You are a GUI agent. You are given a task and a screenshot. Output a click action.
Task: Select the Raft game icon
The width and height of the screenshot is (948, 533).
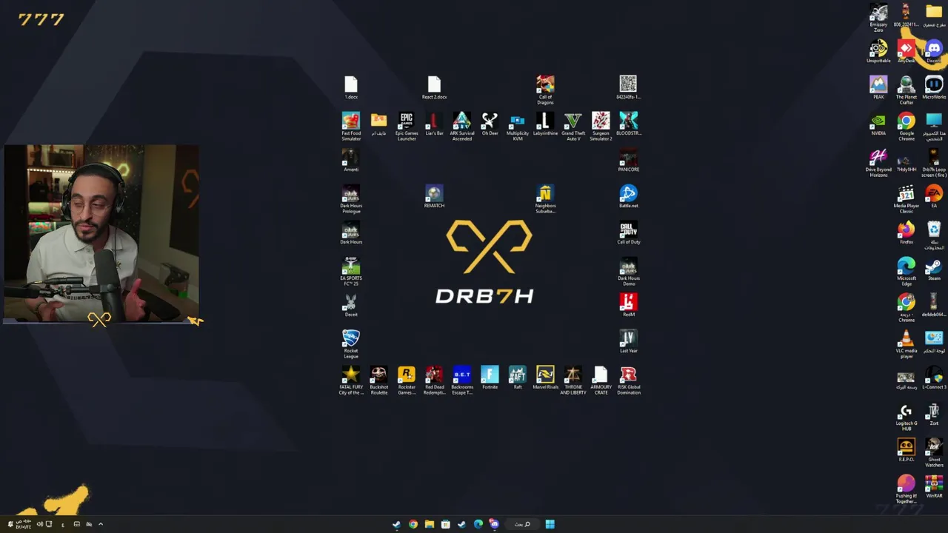[x=518, y=378]
